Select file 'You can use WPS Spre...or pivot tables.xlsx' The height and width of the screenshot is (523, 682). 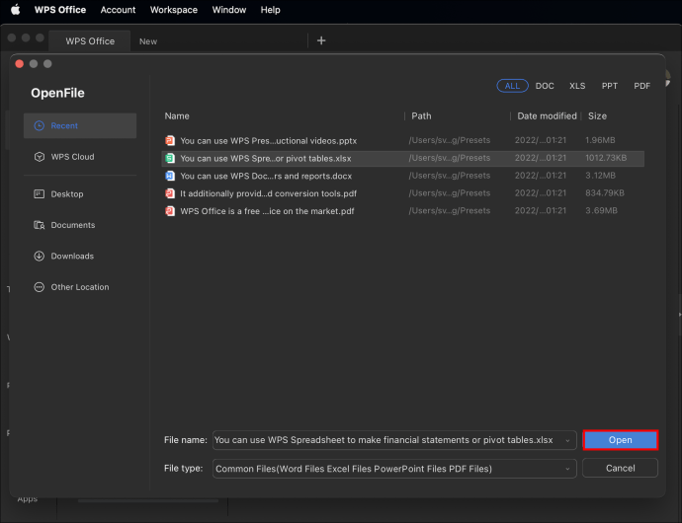(402, 158)
